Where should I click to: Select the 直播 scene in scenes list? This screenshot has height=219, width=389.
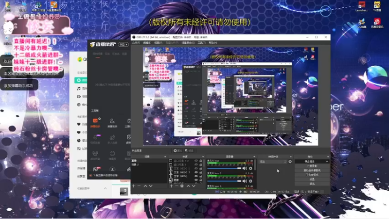click(x=149, y=161)
